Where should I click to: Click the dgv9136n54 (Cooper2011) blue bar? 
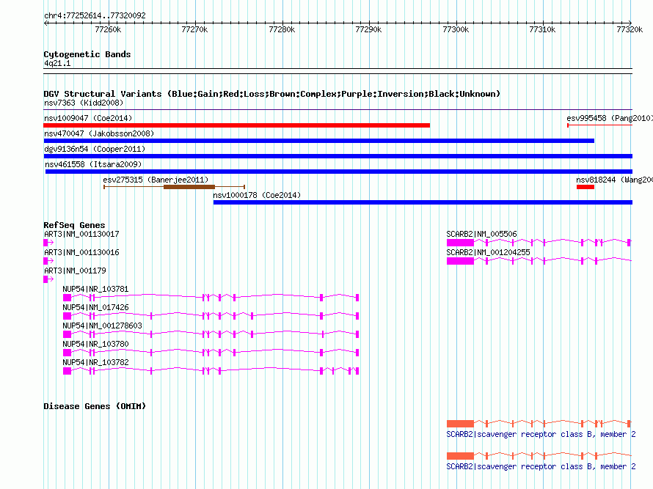[338, 156]
